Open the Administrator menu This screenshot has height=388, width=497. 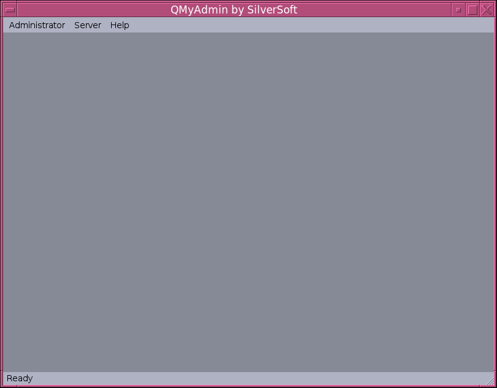tap(37, 25)
